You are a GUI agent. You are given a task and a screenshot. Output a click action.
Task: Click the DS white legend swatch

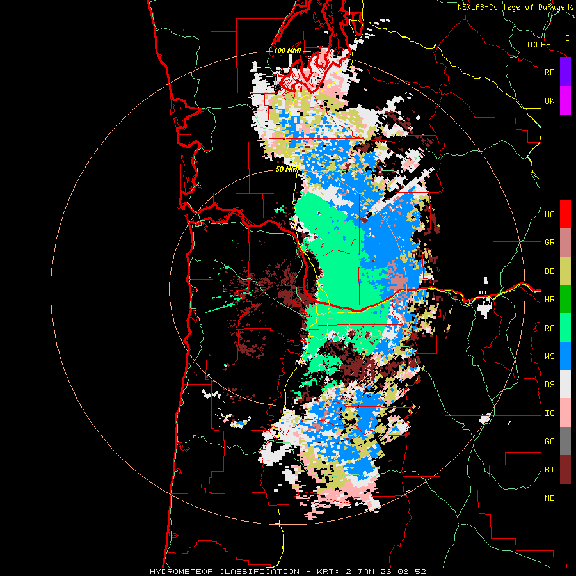[565, 384]
